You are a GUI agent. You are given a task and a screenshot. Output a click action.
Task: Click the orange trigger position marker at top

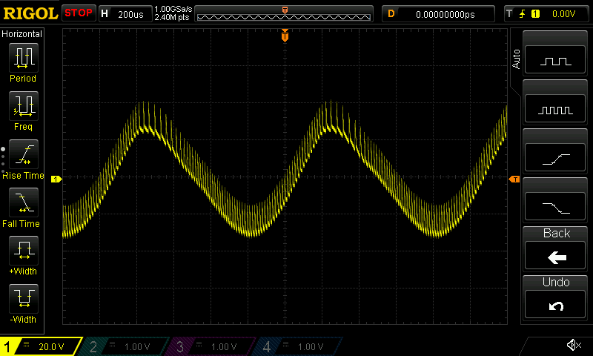click(x=285, y=36)
